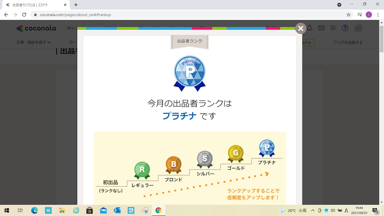Image resolution: width=384 pixels, height=216 pixels.
Task: Bookmark this page with the star icon
Action: coord(348,14)
